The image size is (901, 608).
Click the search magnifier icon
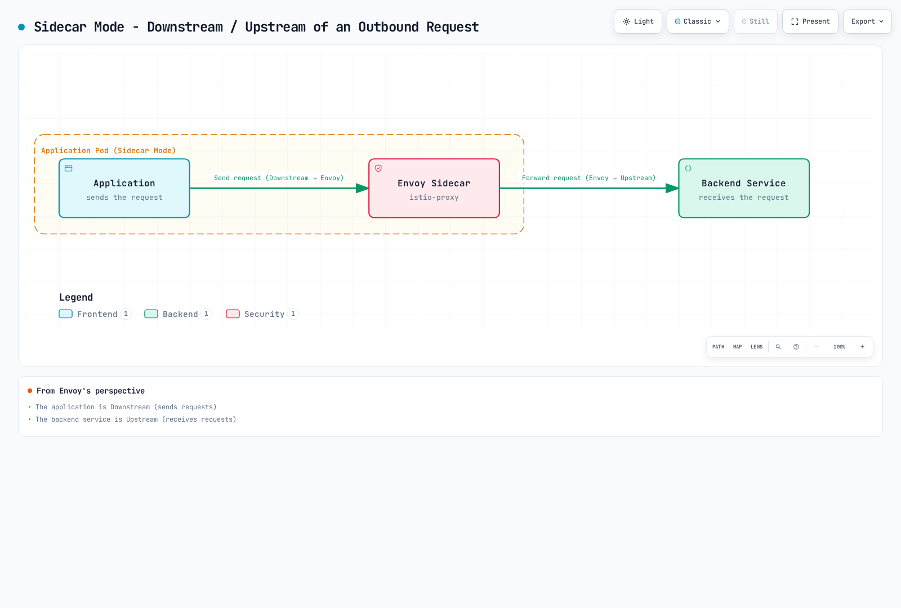click(778, 347)
